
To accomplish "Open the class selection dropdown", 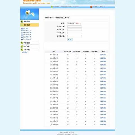I will point(71,23).
